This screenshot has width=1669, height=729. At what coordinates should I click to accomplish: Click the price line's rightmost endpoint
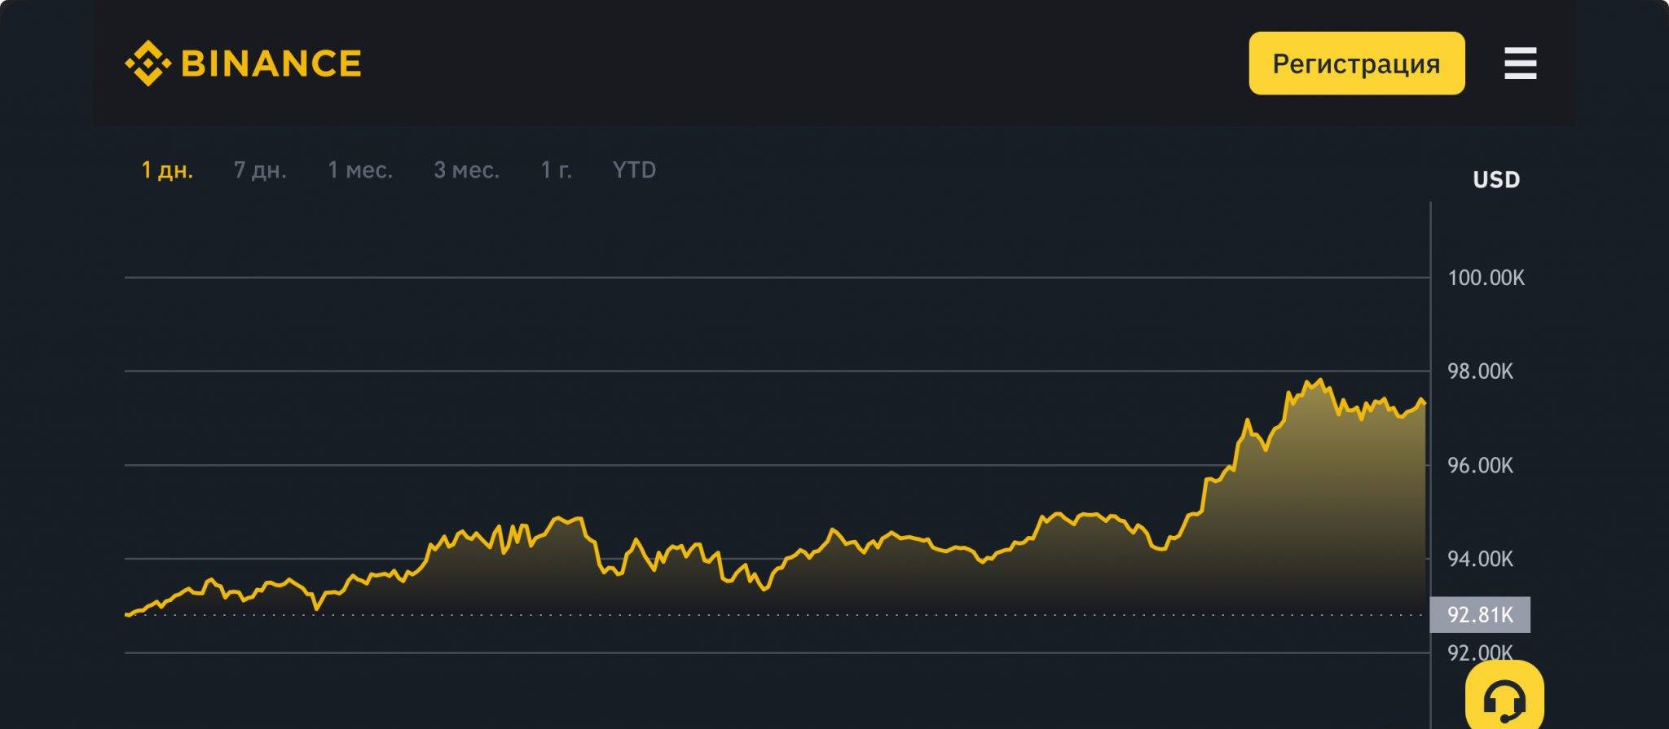point(1425,404)
